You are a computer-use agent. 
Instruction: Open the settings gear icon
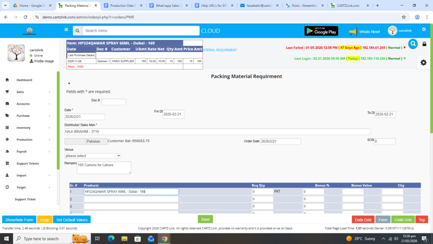coord(423,62)
